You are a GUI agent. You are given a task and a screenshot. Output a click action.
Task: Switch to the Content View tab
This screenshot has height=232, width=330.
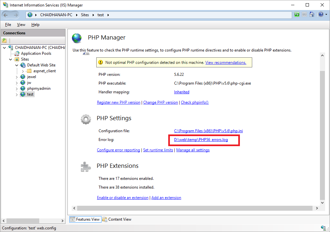pyautogui.click(x=117, y=219)
